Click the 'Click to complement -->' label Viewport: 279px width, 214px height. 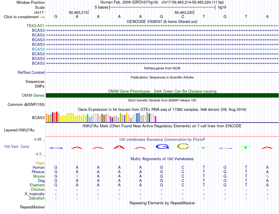tap(24, 17)
